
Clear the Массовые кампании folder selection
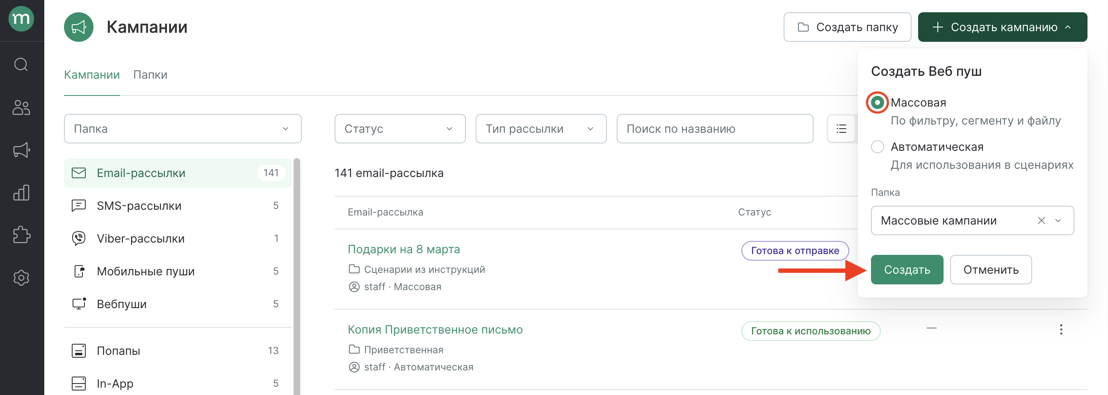click(1041, 220)
